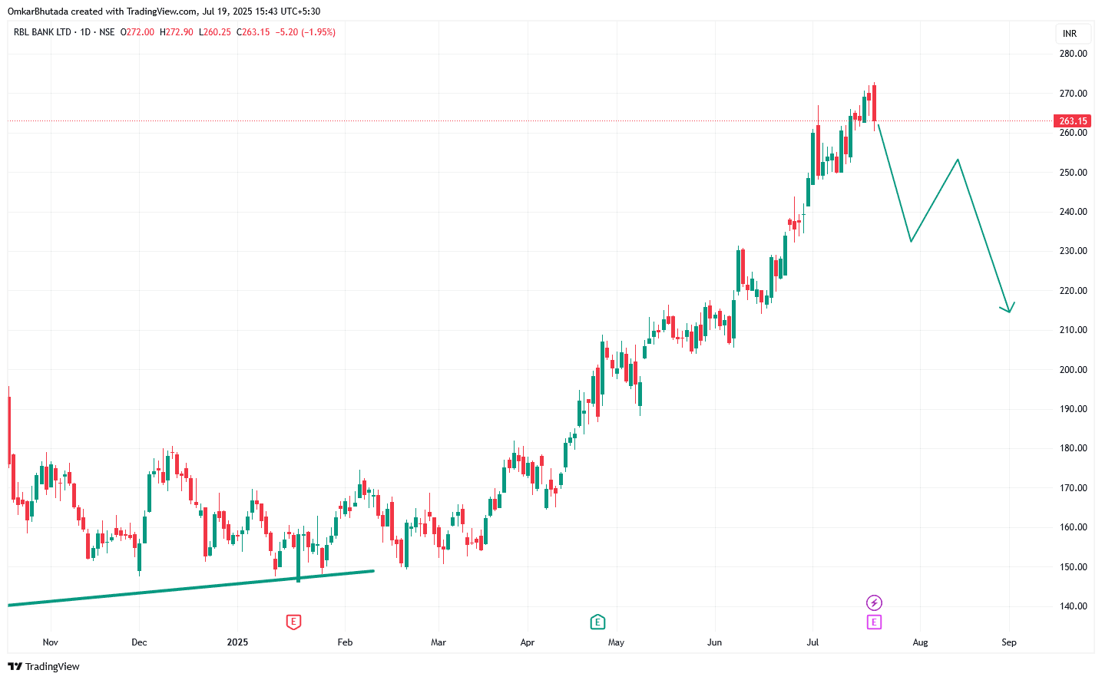Click the high value H272.90
This screenshot has height=680, width=1102.
coord(177,32)
